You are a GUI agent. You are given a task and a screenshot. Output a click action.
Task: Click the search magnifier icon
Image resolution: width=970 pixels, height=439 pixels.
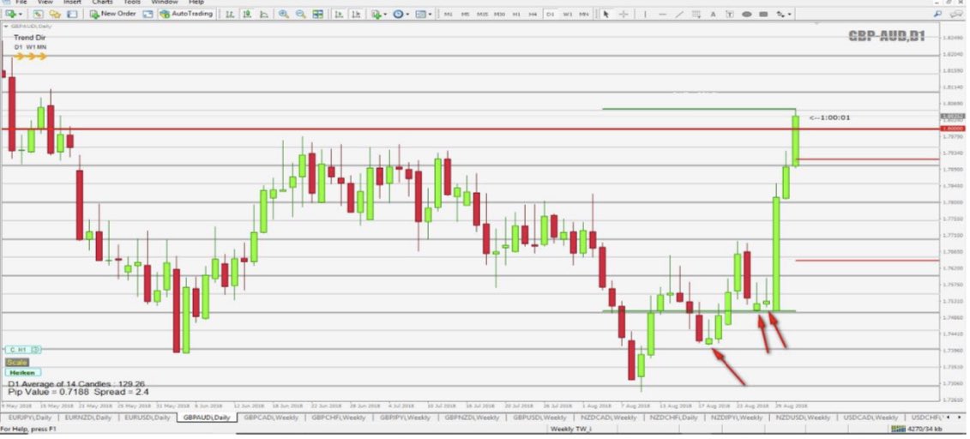[938, 14]
